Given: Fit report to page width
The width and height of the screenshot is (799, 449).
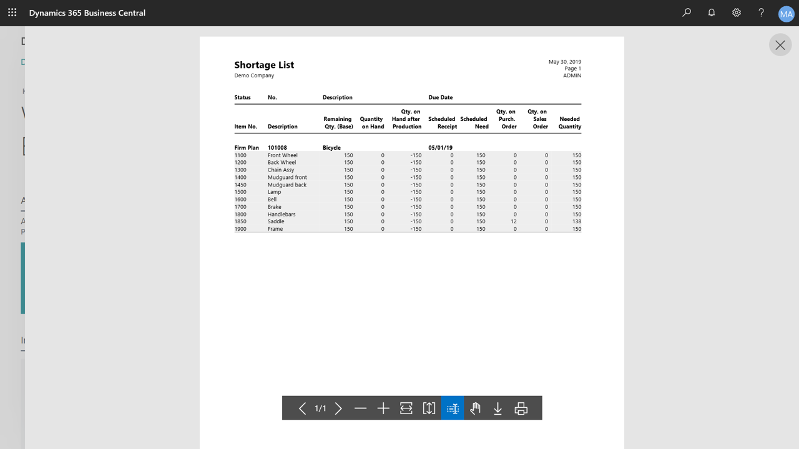Looking at the screenshot, I should coord(406,408).
